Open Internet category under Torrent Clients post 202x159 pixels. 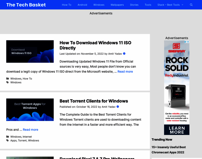coord(27,137)
